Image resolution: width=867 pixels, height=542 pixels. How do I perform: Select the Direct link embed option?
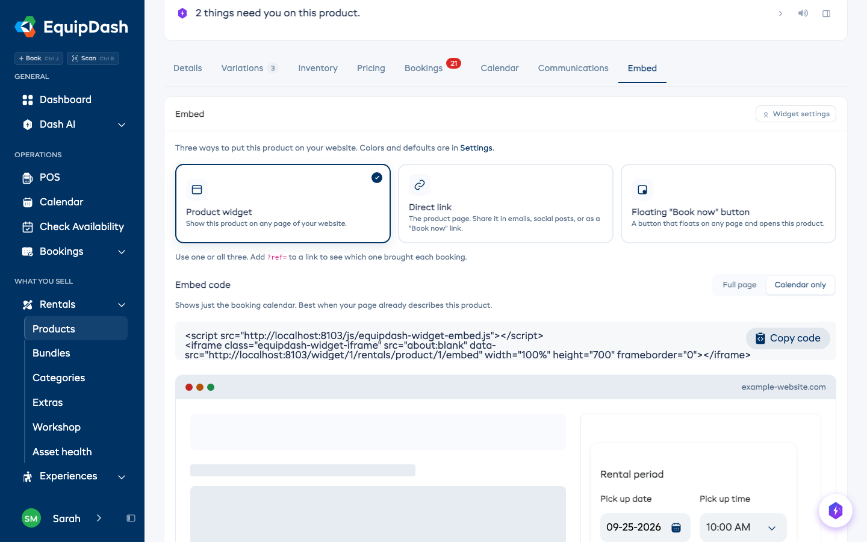click(506, 204)
